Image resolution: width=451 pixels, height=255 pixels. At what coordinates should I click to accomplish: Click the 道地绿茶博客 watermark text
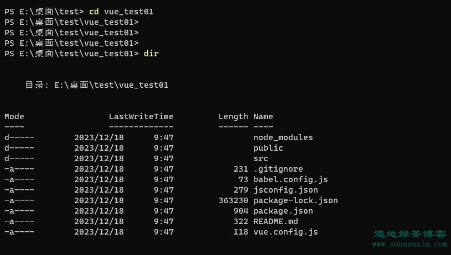tap(410, 234)
